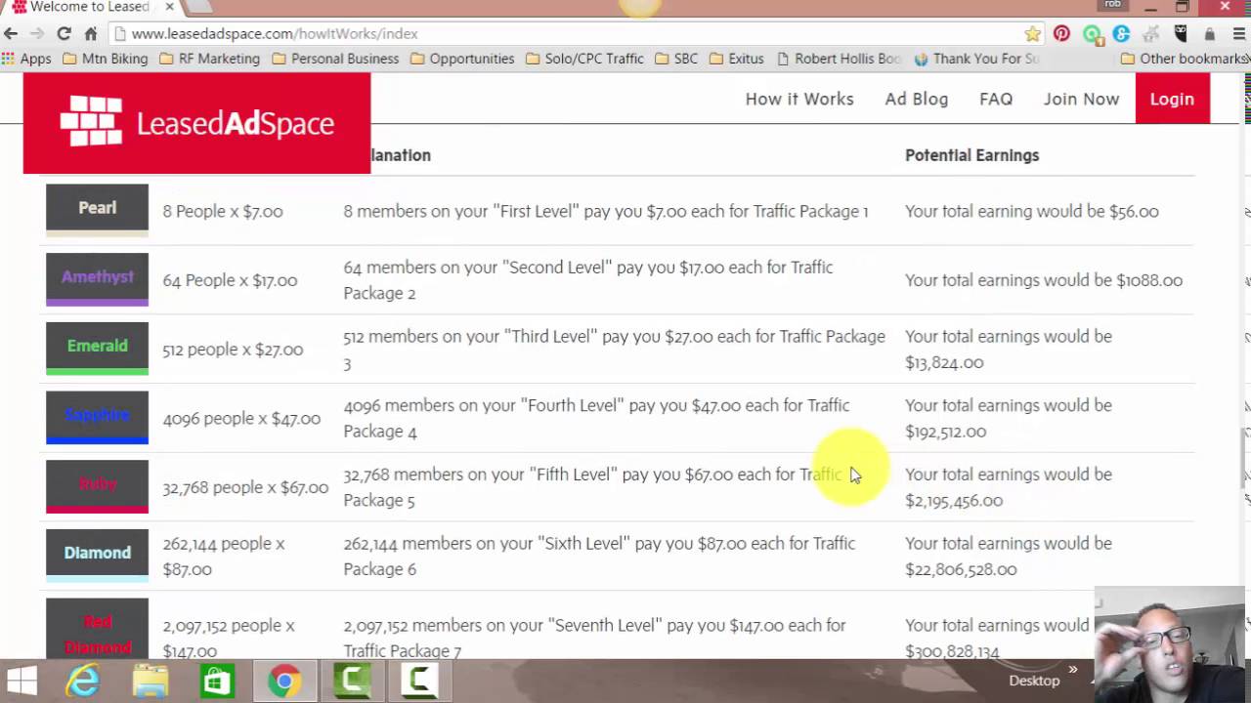Screen dimensions: 1251x703
Task: Click the text "64 People x $17.00"
Action: [230, 280]
